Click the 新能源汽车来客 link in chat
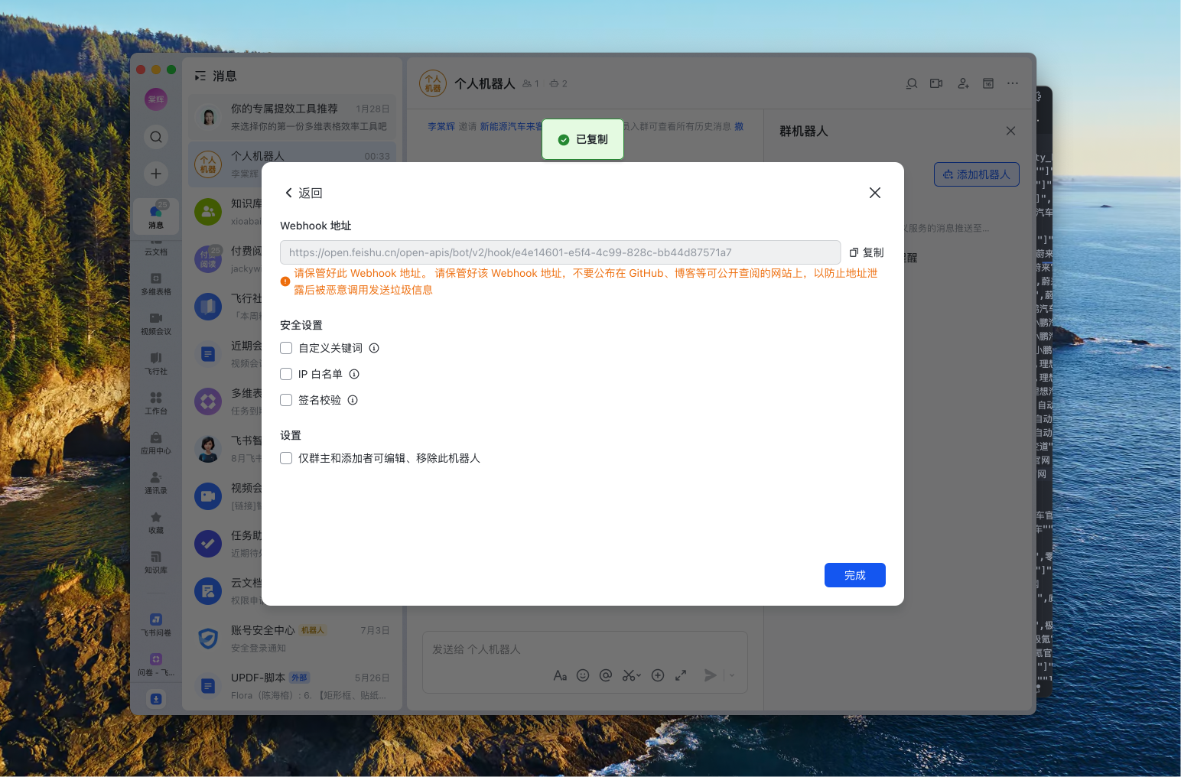The image size is (1181, 777). [x=511, y=127]
